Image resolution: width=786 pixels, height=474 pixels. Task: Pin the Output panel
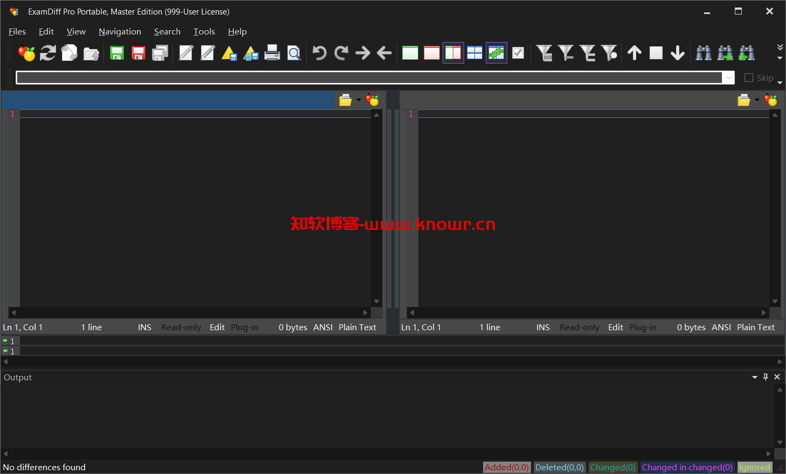(x=766, y=377)
